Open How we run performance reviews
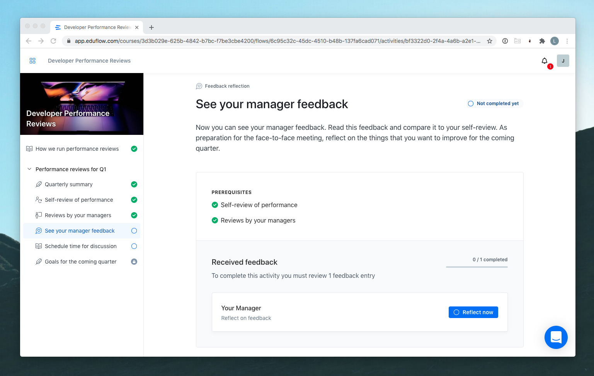The image size is (594, 376). point(82,149)
